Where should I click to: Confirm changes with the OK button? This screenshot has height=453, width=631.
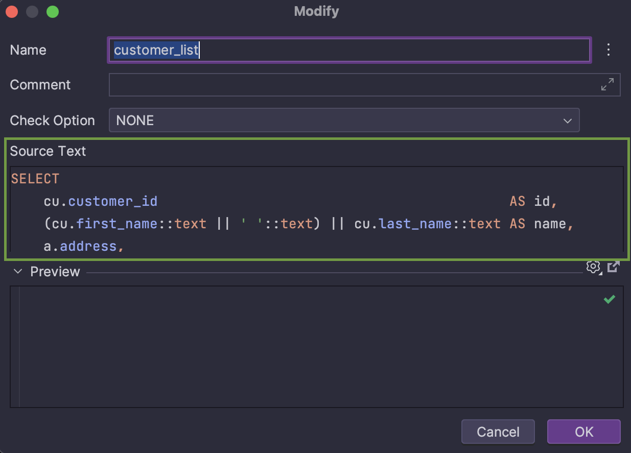pos(583,432)
